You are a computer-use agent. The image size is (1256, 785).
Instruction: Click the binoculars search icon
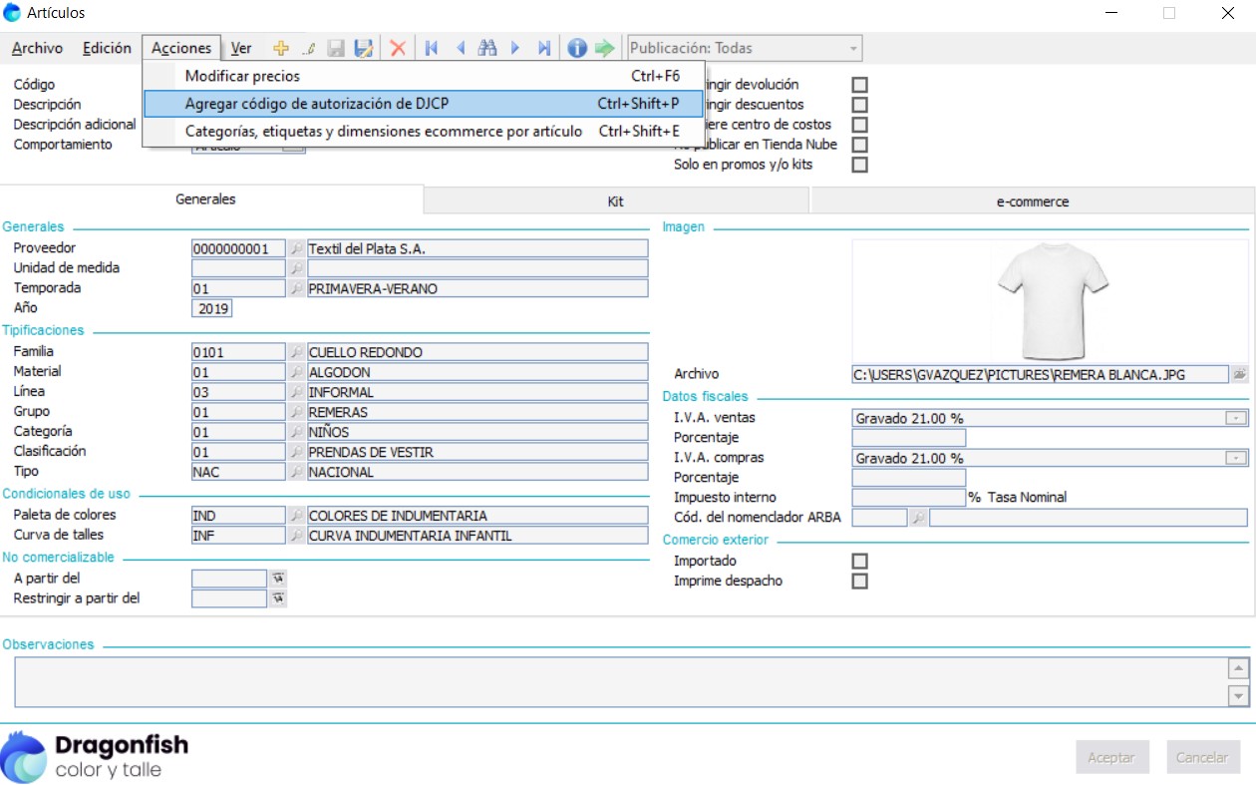(x=486, y=48)
